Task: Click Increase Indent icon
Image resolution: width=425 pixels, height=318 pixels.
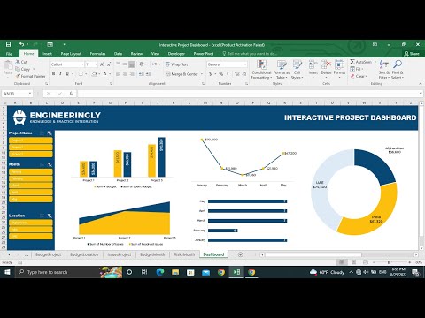Action: 148,74
